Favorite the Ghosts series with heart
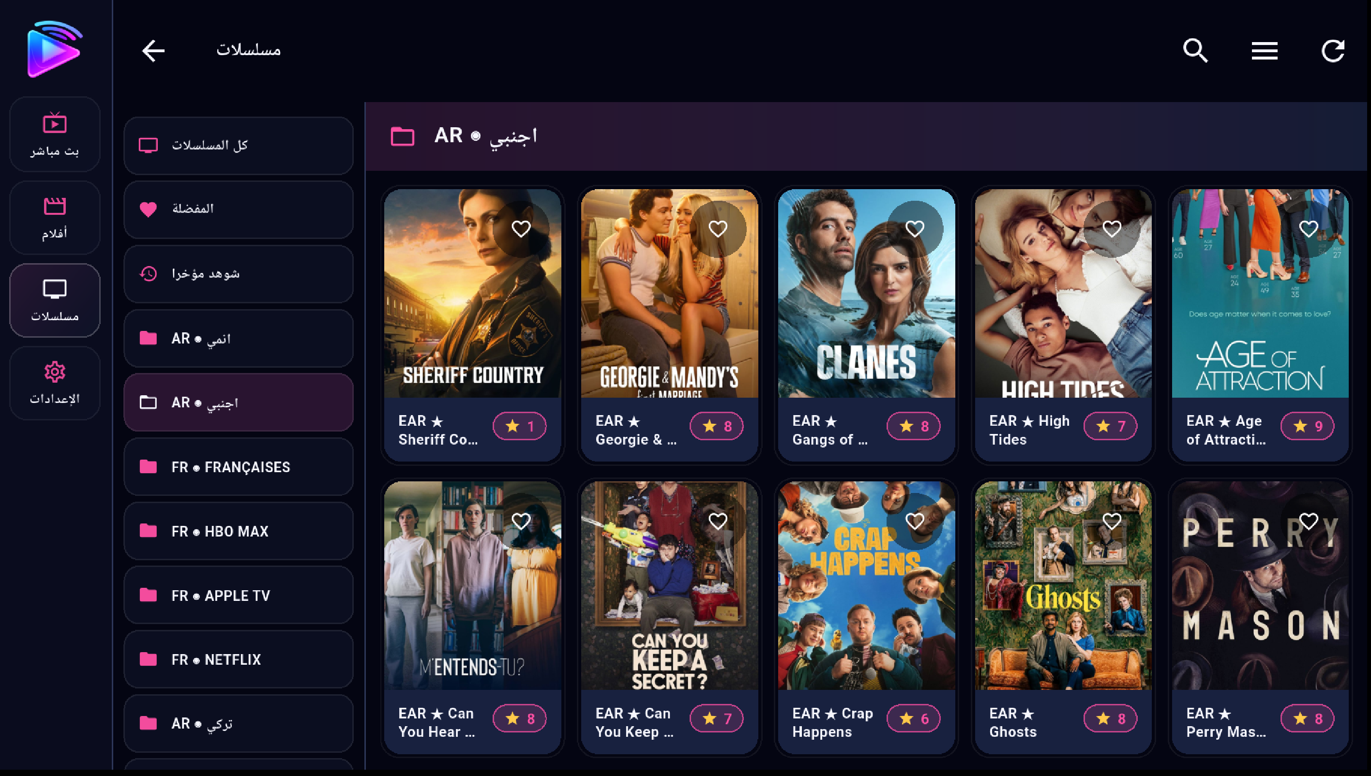 pos(1112,521)
